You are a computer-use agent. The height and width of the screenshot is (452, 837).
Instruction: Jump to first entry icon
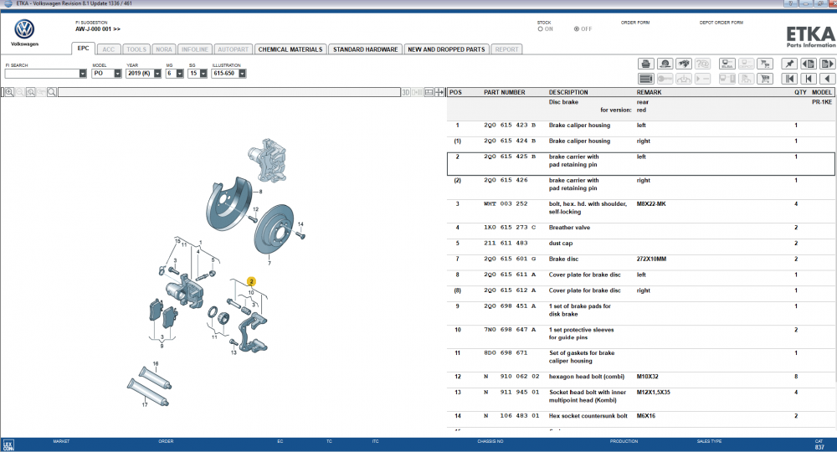[x=809, y=79]
